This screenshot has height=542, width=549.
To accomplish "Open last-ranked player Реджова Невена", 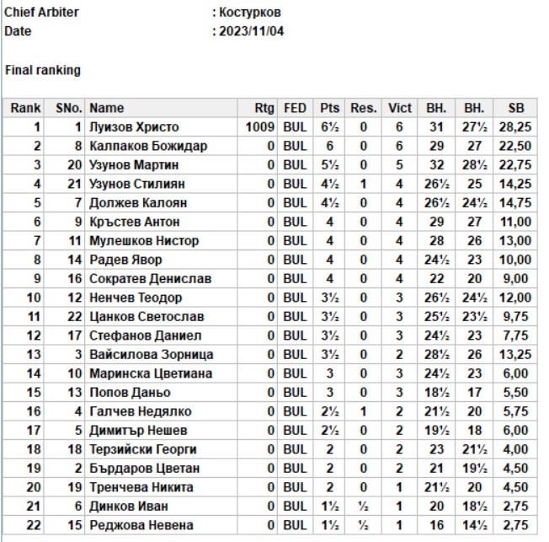I will [136, 525].
